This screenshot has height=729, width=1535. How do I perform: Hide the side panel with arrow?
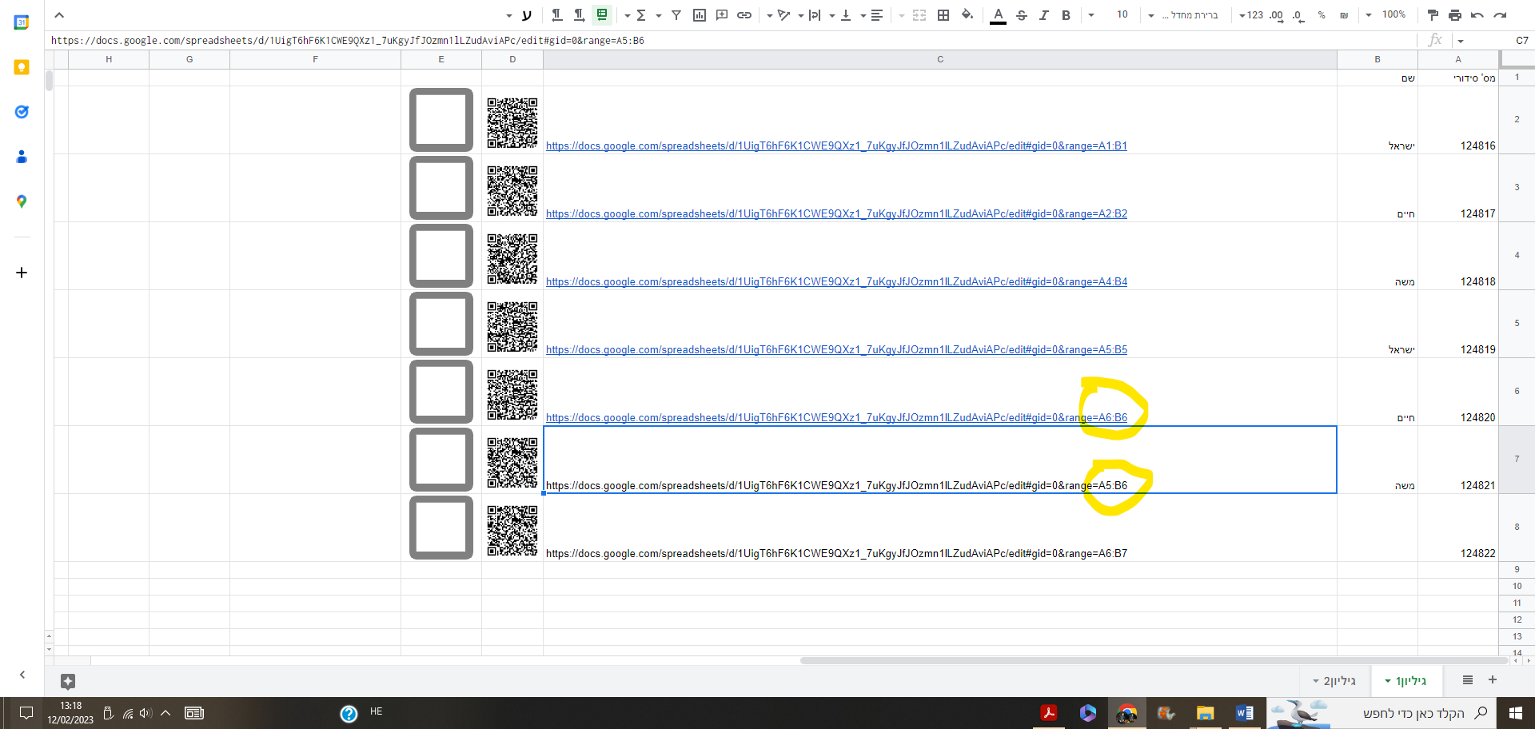click(x=22, y=675)
